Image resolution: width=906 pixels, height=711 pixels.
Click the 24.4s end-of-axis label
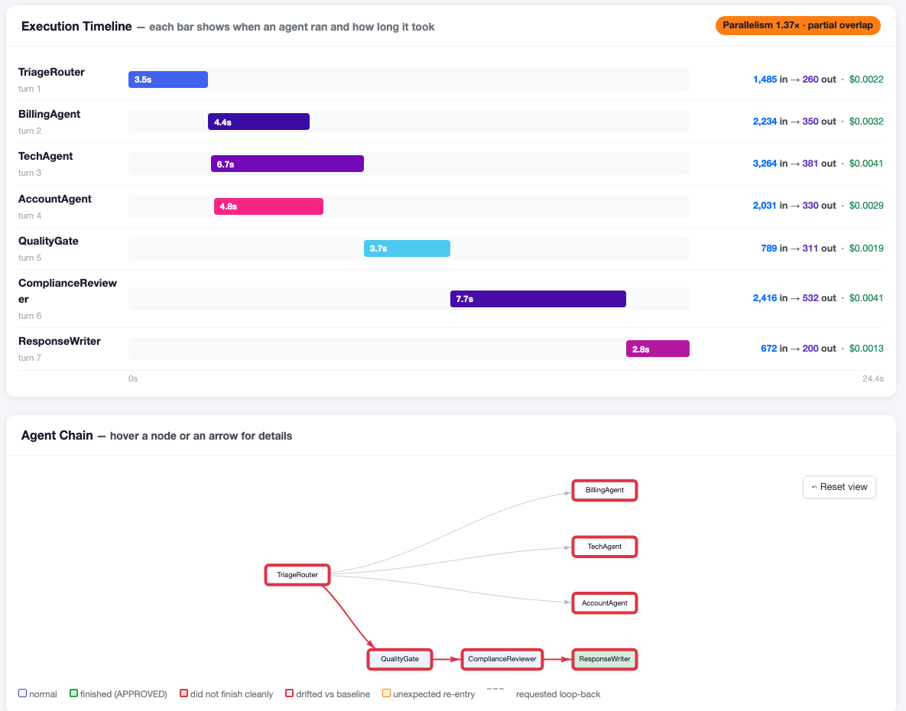[872, 379]
